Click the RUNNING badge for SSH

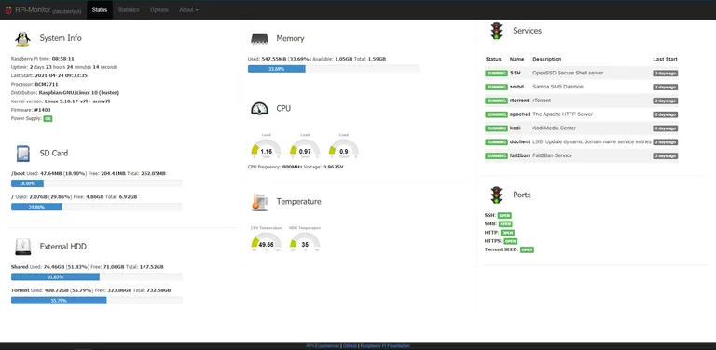[496, 73]
